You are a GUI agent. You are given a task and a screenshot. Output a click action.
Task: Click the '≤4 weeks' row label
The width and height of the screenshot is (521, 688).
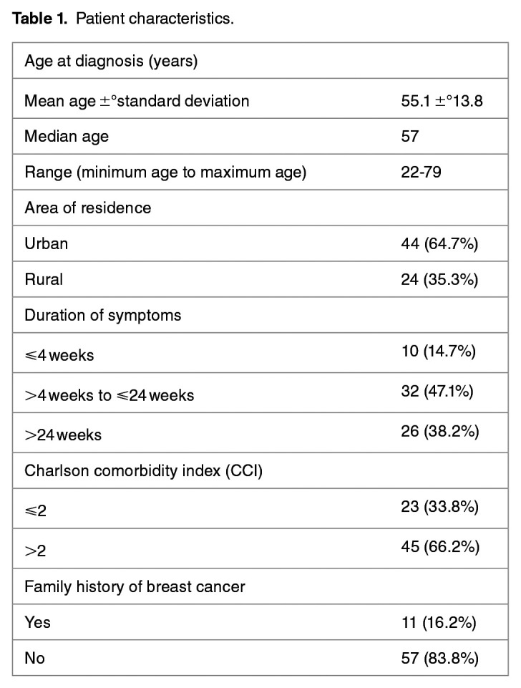[x=59, y=355]
